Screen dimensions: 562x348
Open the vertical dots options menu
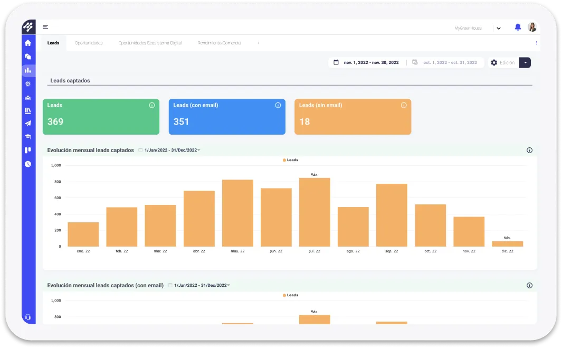tap(536, 43)
